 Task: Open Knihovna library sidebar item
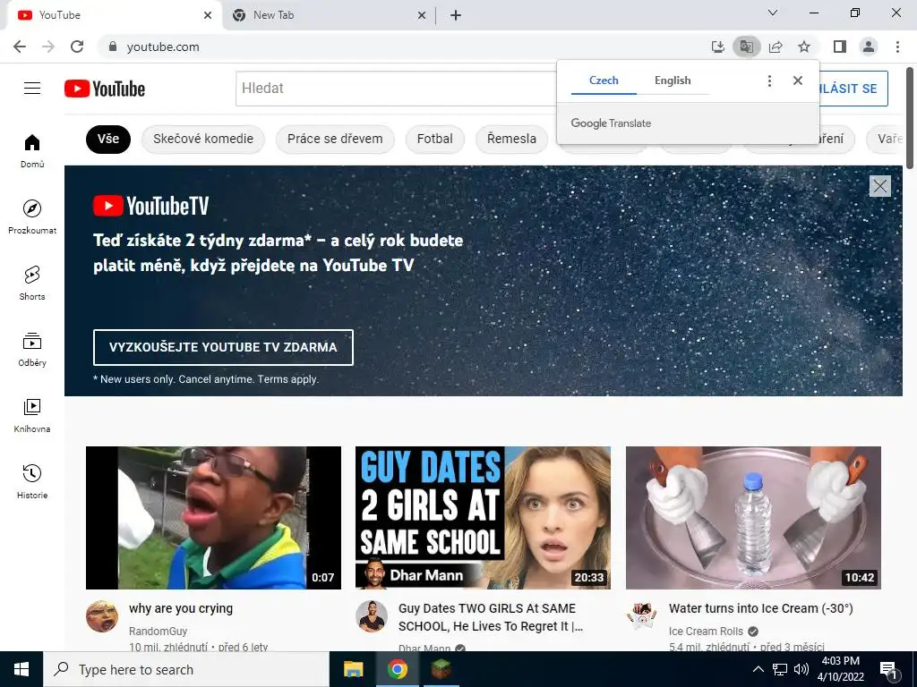(x=32, y=415)
